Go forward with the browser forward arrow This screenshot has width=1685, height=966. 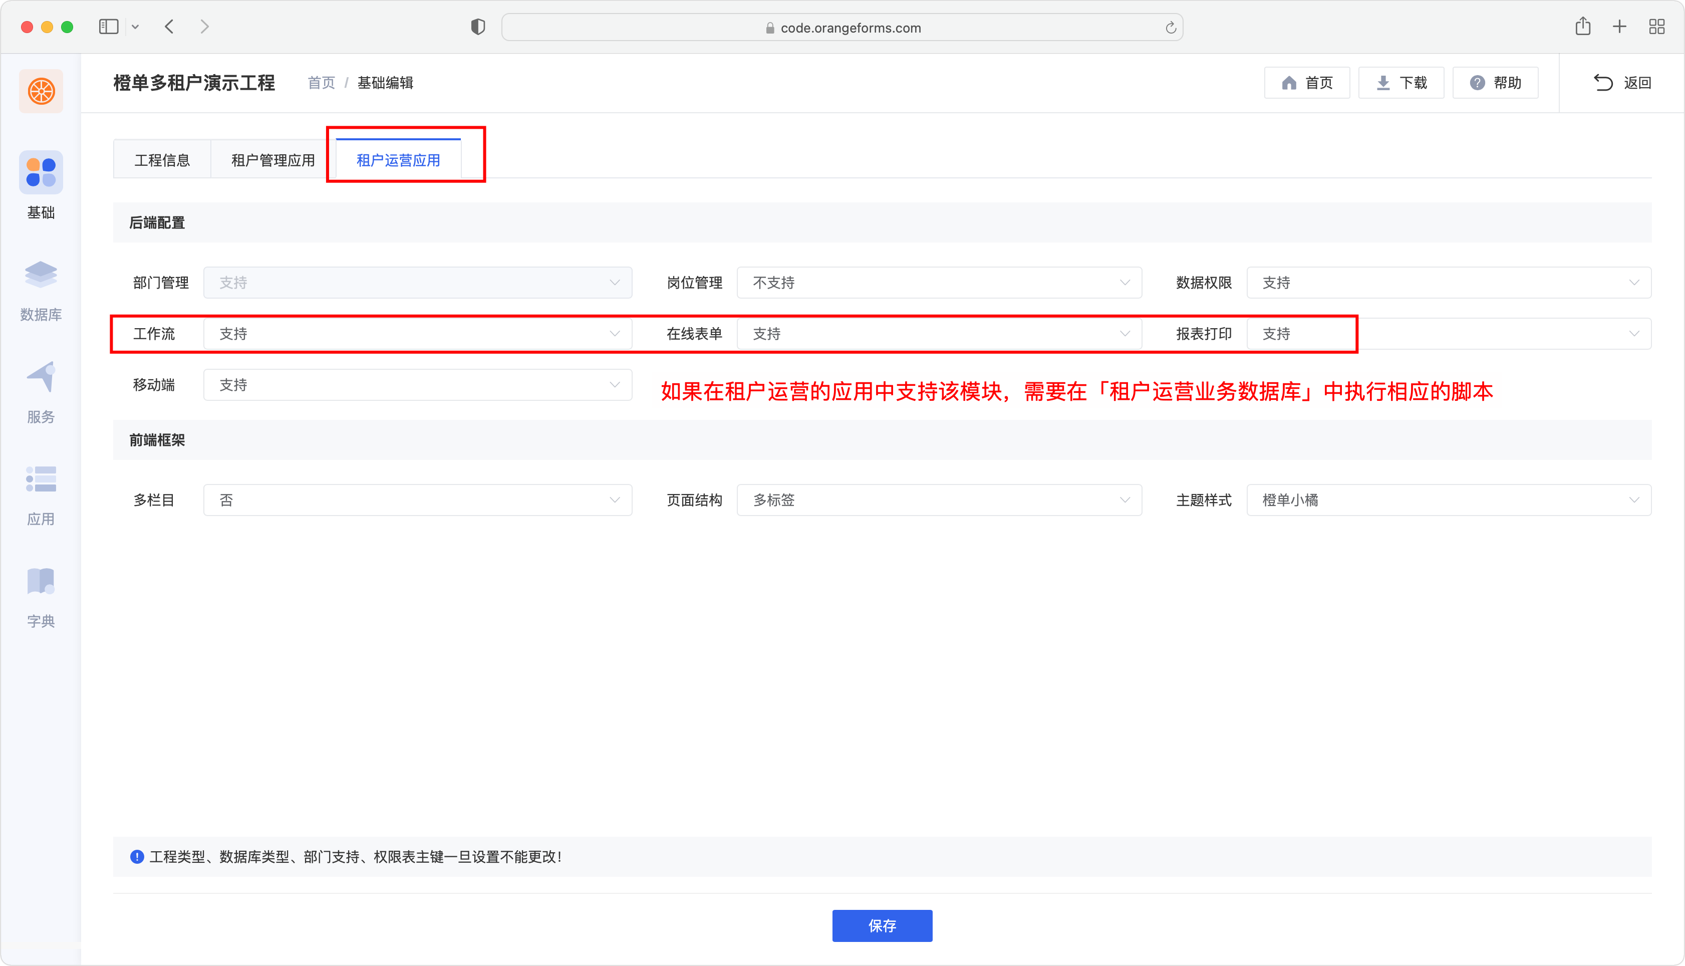[x=204, y=27]
